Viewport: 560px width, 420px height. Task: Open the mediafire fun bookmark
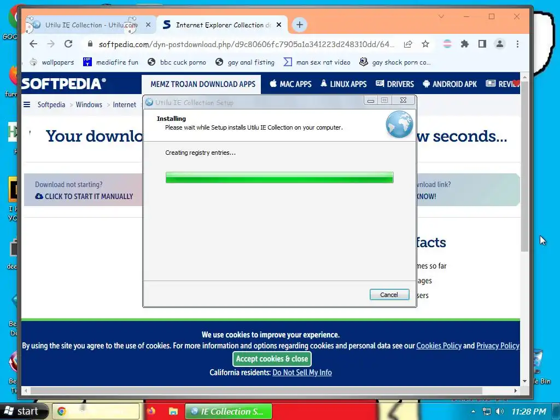(x=110, y=62)
